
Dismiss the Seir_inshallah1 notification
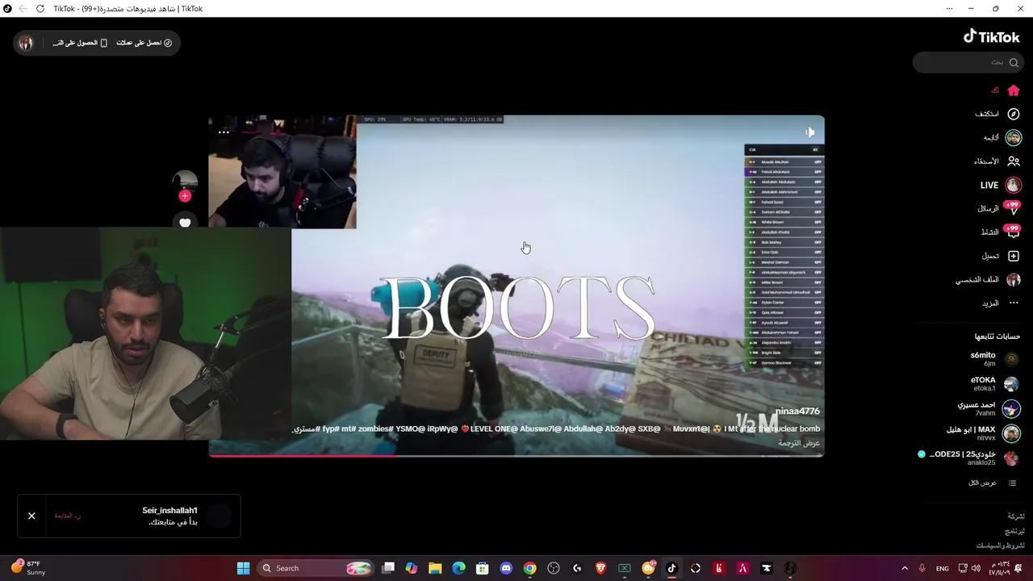pyautogui.click(x=31, y=516)
